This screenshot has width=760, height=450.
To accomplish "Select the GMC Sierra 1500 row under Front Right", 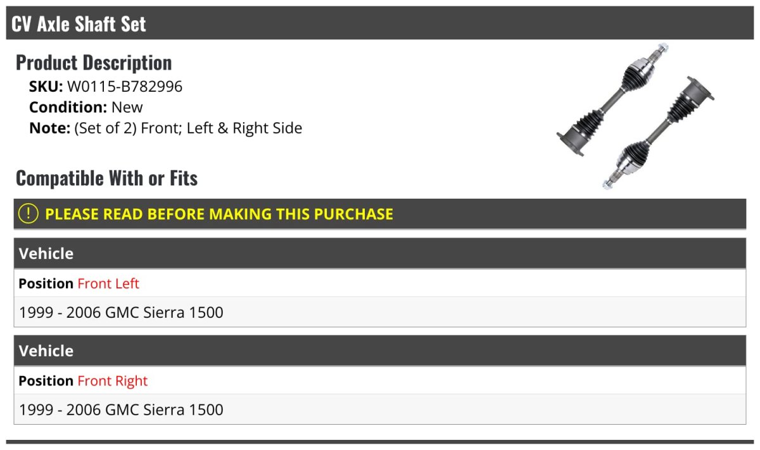I will click(380, 409).
